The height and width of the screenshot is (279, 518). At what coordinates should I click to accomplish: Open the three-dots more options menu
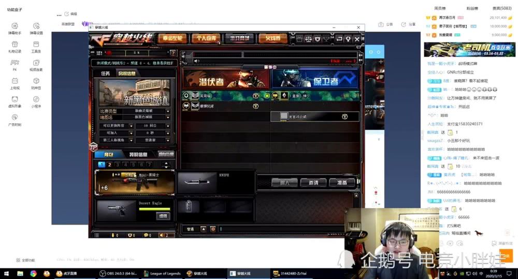click(x=59, y=15)
